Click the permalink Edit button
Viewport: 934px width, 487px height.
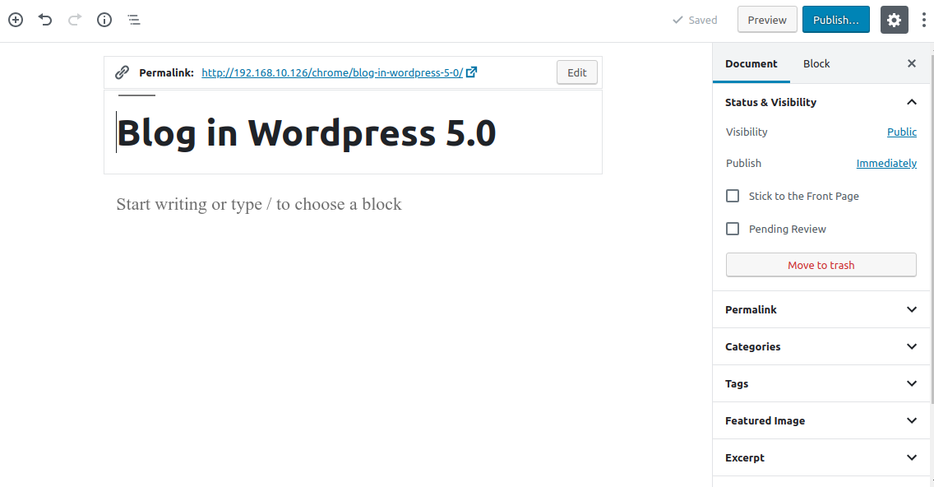(576, 72)
